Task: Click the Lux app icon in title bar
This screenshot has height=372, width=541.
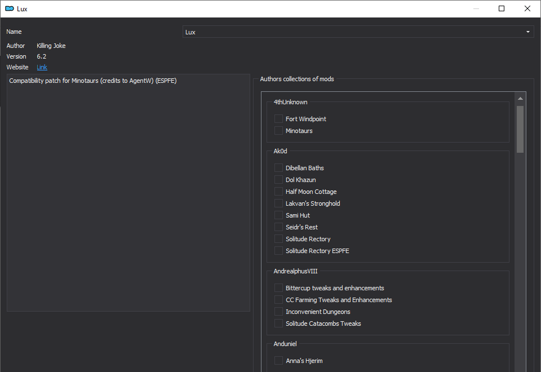Action: 10,8
